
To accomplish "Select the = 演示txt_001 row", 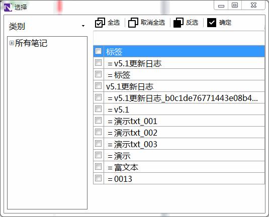I will pyautogui.click(x=184, y=121).
